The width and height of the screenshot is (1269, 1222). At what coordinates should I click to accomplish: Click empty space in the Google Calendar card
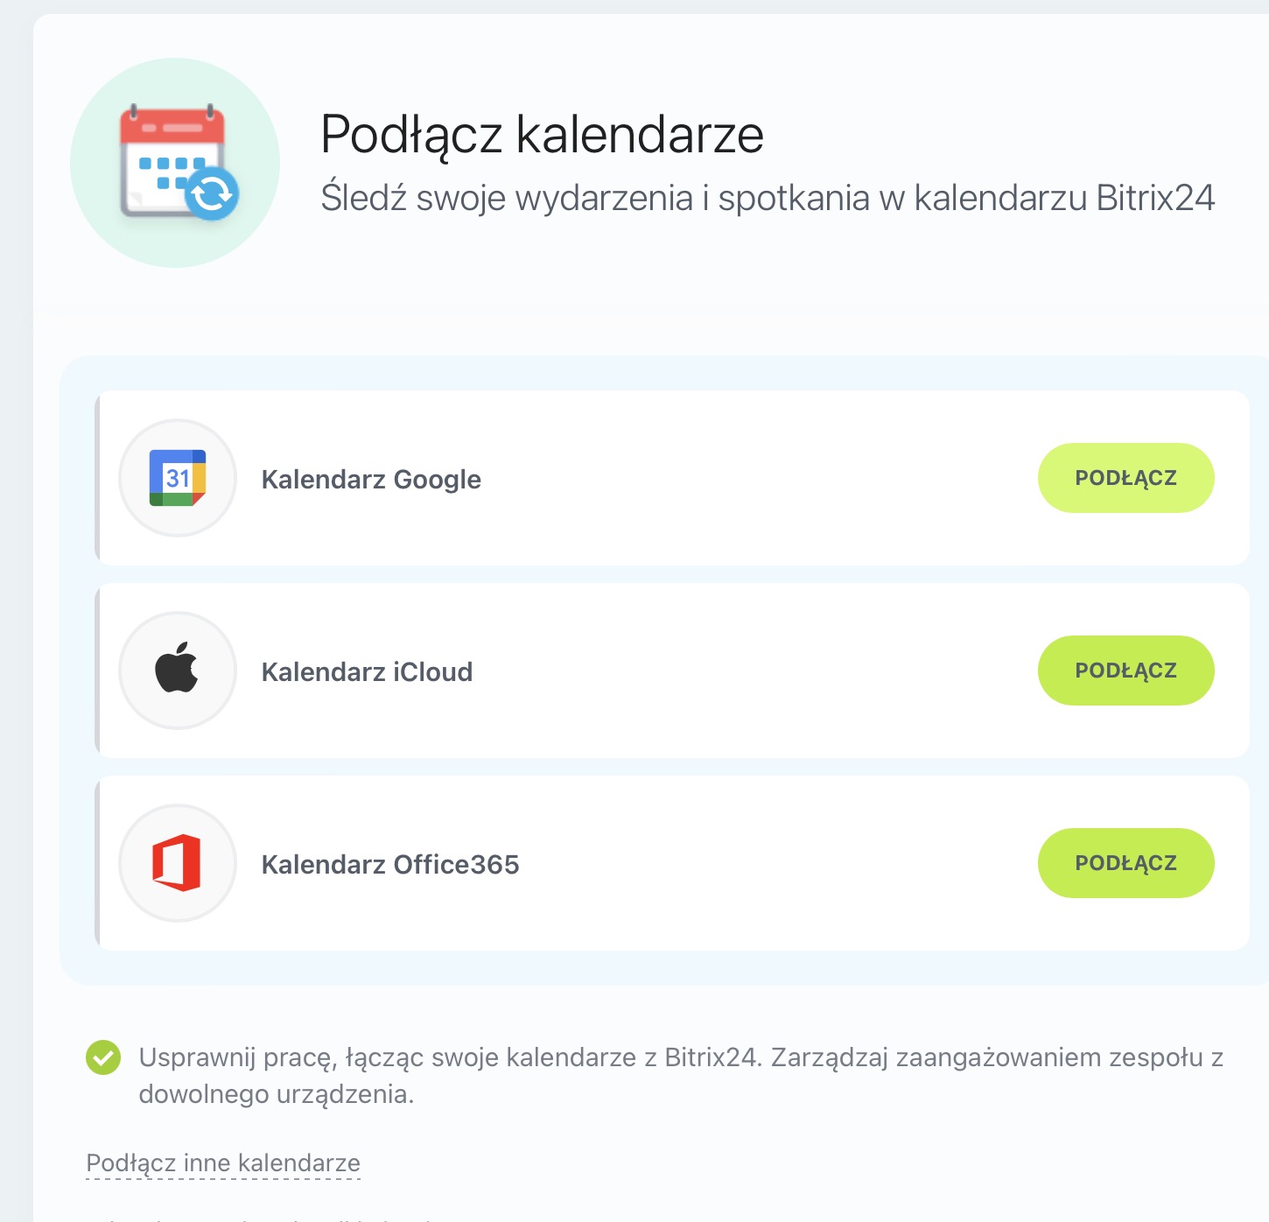753,478
